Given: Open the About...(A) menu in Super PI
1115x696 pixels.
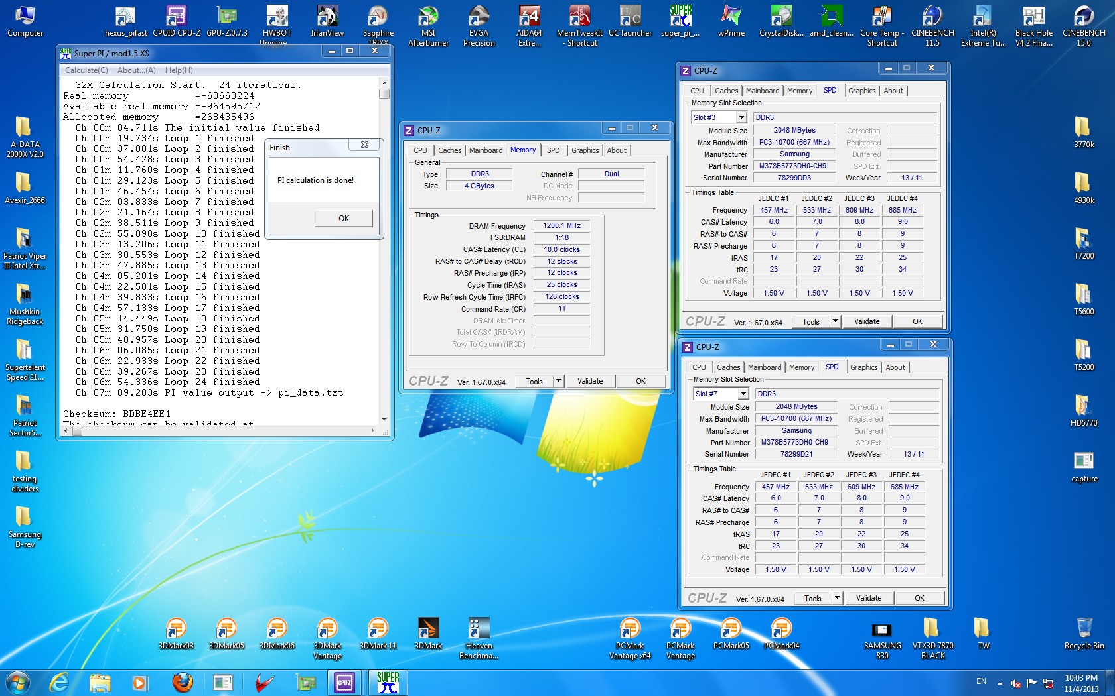Looking at the screenshot, I should (x=137, y=70).
